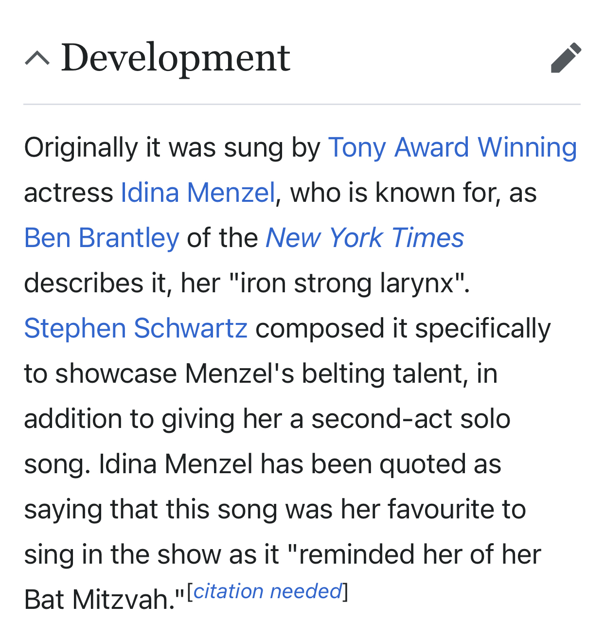Visit the New York Times link
604x640 pixels.
click(365, 238)
